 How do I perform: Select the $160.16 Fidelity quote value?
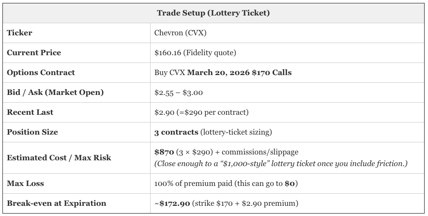tap(195, 53)
